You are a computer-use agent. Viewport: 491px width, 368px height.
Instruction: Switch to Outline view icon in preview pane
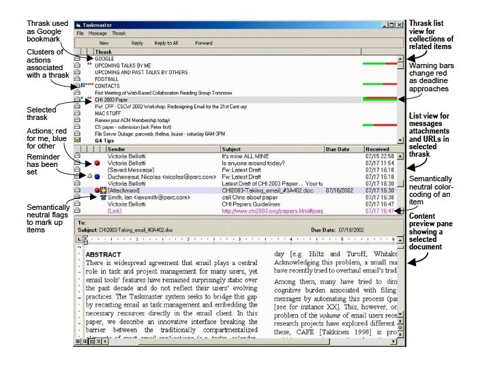click(x=99, y=341)
